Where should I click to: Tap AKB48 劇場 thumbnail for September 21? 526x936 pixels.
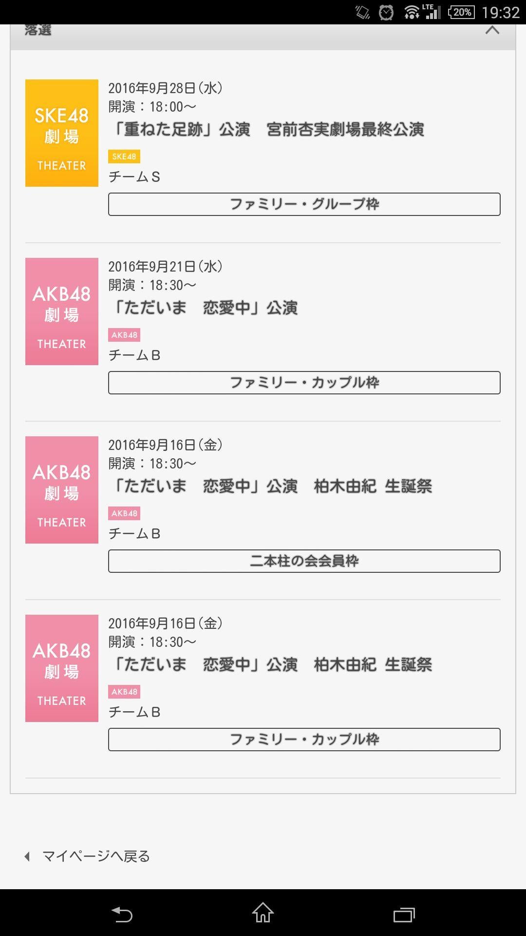click(62, 312)
